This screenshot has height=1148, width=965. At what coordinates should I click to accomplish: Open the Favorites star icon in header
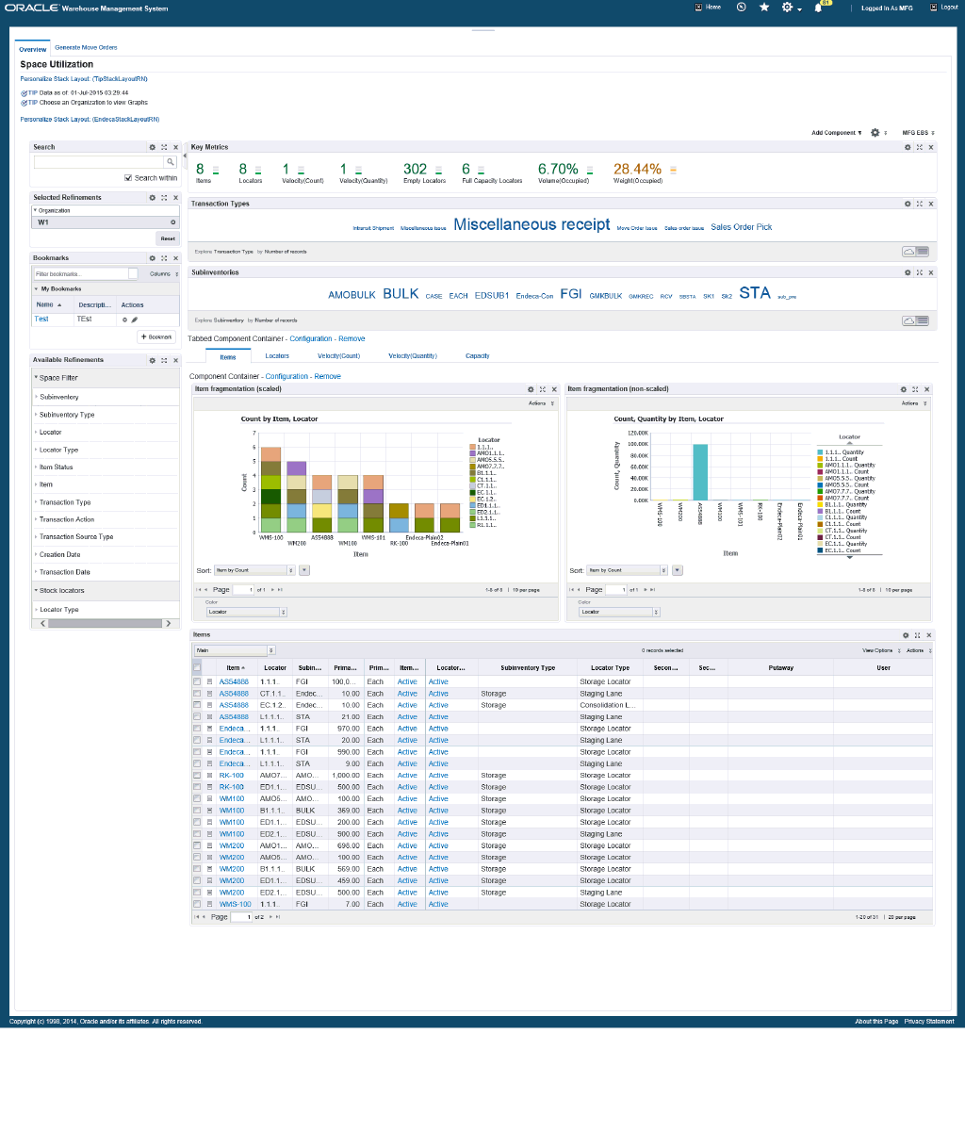tap(764, 7)
